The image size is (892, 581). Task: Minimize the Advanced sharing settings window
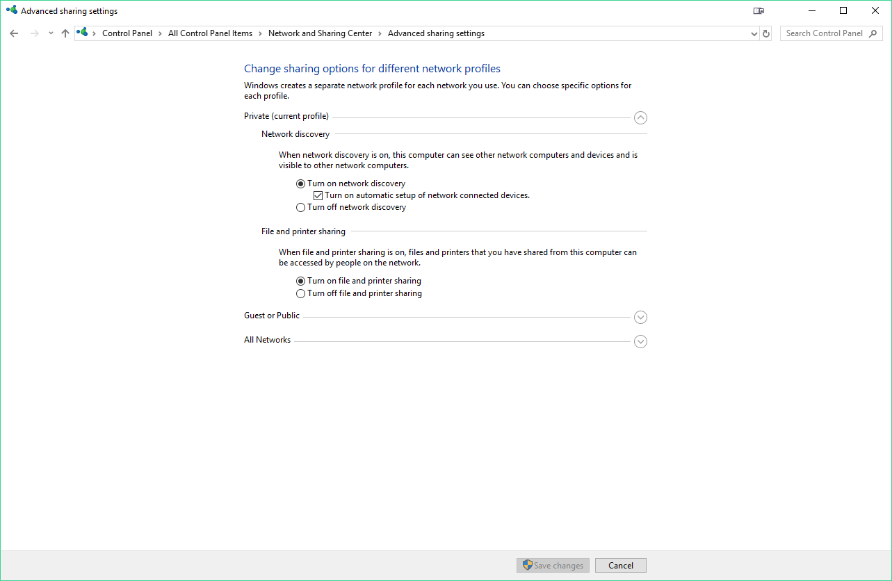pyautogui.click(x=811, y=10)
